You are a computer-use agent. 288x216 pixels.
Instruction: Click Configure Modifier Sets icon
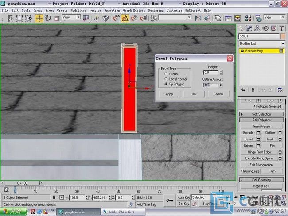click(280, 90)
